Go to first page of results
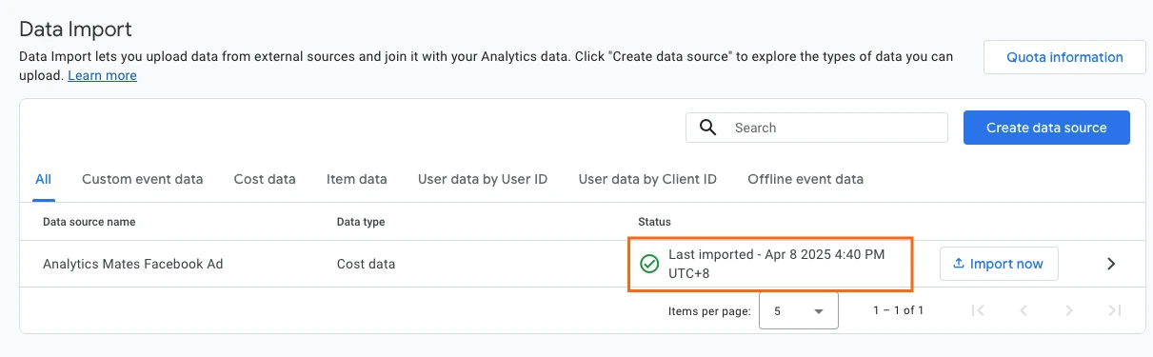Image resolution: width=1153 pixels, height=357 pixels. tap(977, 310)
